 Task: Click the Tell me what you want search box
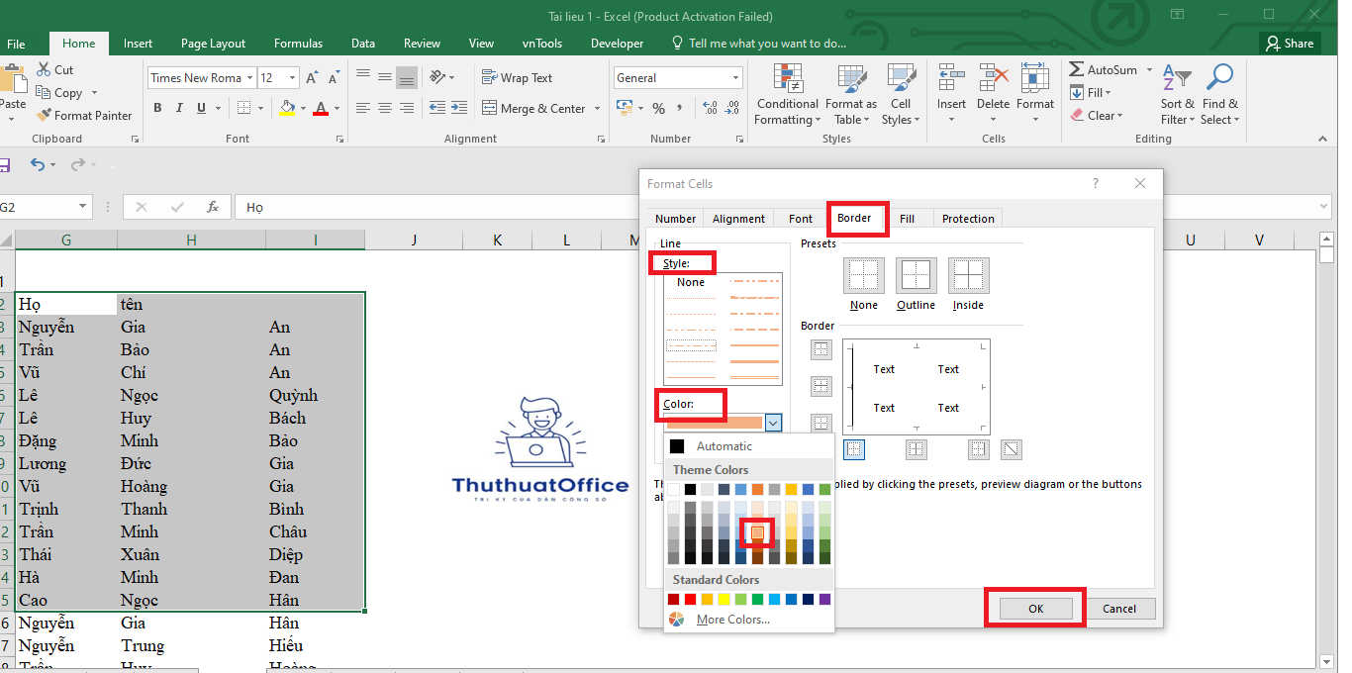coord(758,44)
